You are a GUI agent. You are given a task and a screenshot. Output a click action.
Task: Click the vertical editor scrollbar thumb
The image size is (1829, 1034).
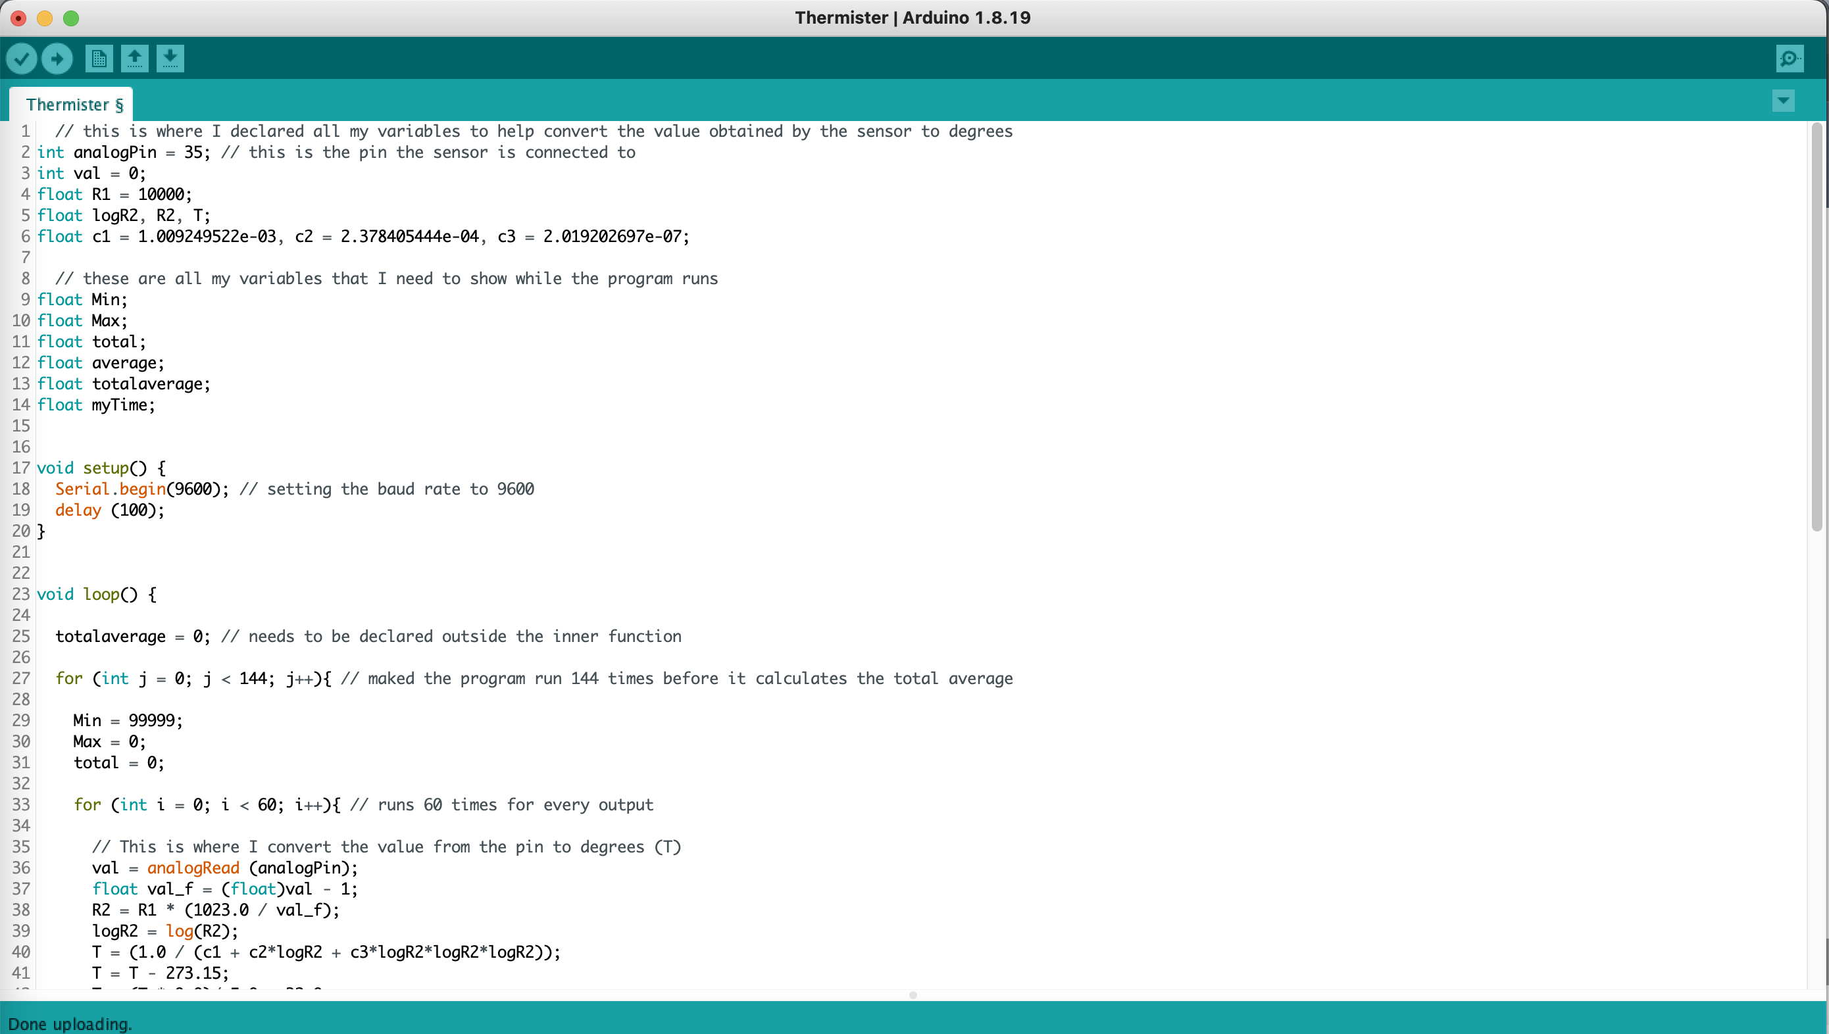(x=1816, y=327)
